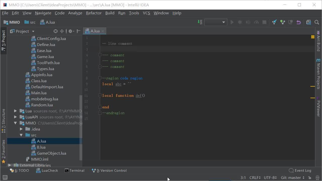This screenshot has width=322, height=181.
Task: Click Collapse All icon in Project panel
Action: click(62, 31)
